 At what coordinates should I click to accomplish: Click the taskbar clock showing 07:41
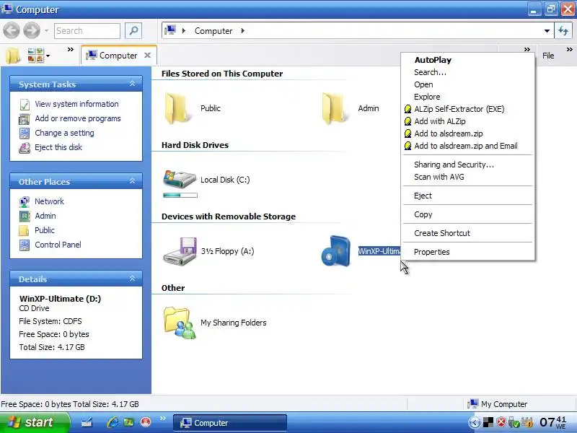coord(553,422)
